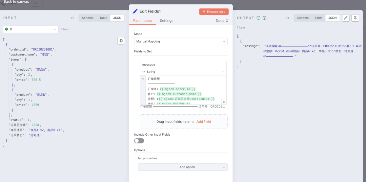Click the search icon in OUTPUT panel
366x182 pixels.
[x=288, y=18]
